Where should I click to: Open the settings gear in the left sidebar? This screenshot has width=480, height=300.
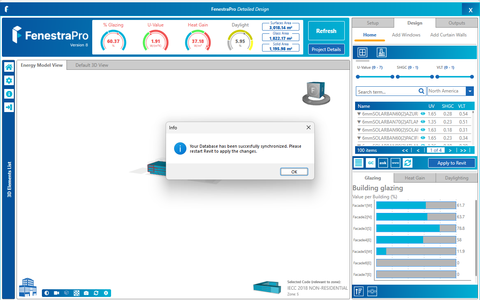pyautogui.click(x=9, y=81)
